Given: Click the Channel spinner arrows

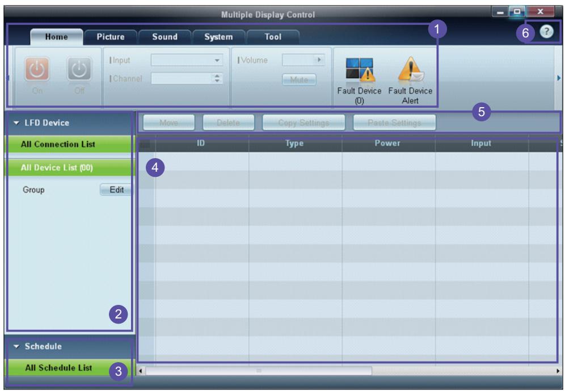Looking at the screenshot, I should pyautogui.click(x=217, y=78).
